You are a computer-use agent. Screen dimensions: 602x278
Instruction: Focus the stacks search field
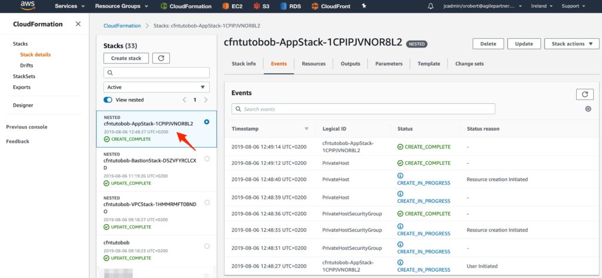pyautogui.click(x=156, y=73)
